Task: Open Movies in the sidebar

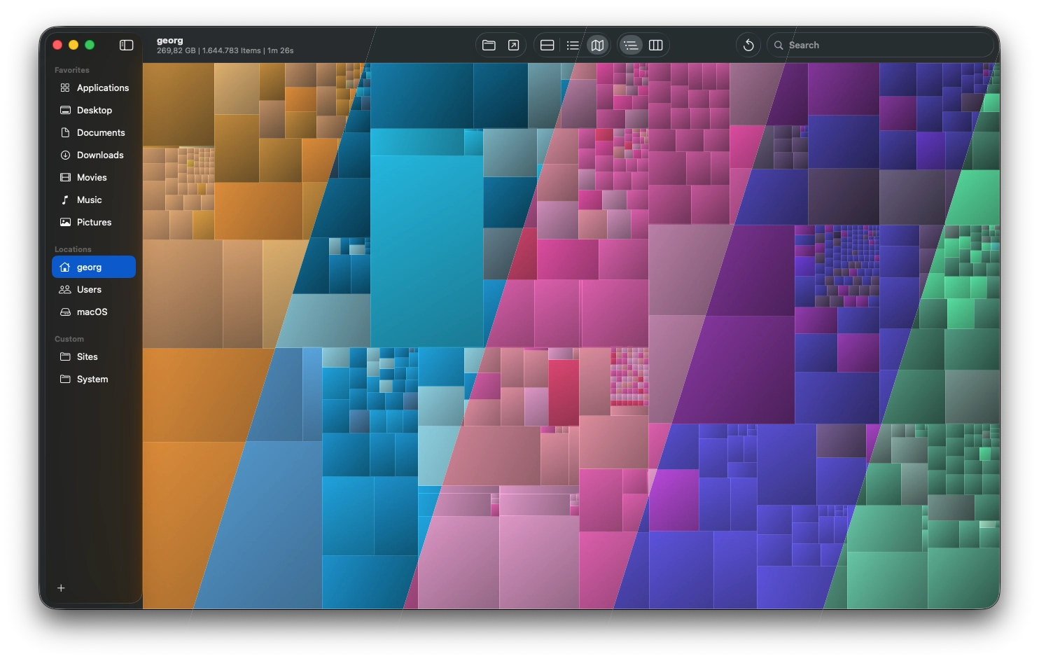Action: [94, 177]
